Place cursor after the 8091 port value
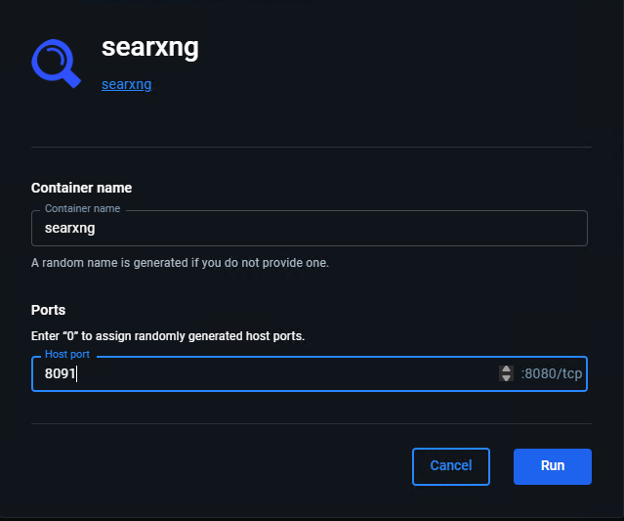Screen dimensions: 624x521 77,373
